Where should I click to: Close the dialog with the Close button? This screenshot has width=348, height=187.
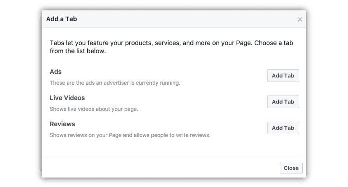tap(291, 168)
